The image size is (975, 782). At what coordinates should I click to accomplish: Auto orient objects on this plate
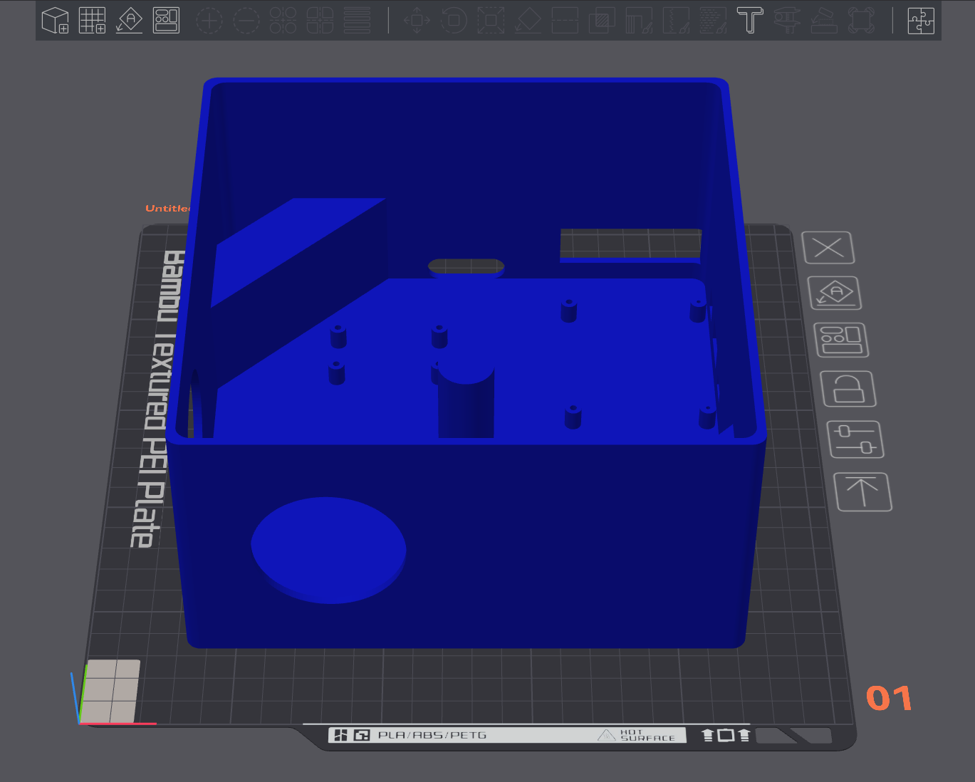pyautogui.click(x=835, y=293)
